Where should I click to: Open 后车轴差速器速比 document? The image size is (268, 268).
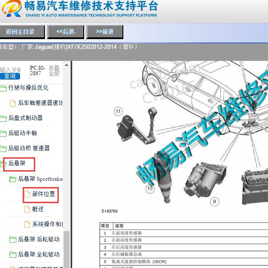(41, 103)
